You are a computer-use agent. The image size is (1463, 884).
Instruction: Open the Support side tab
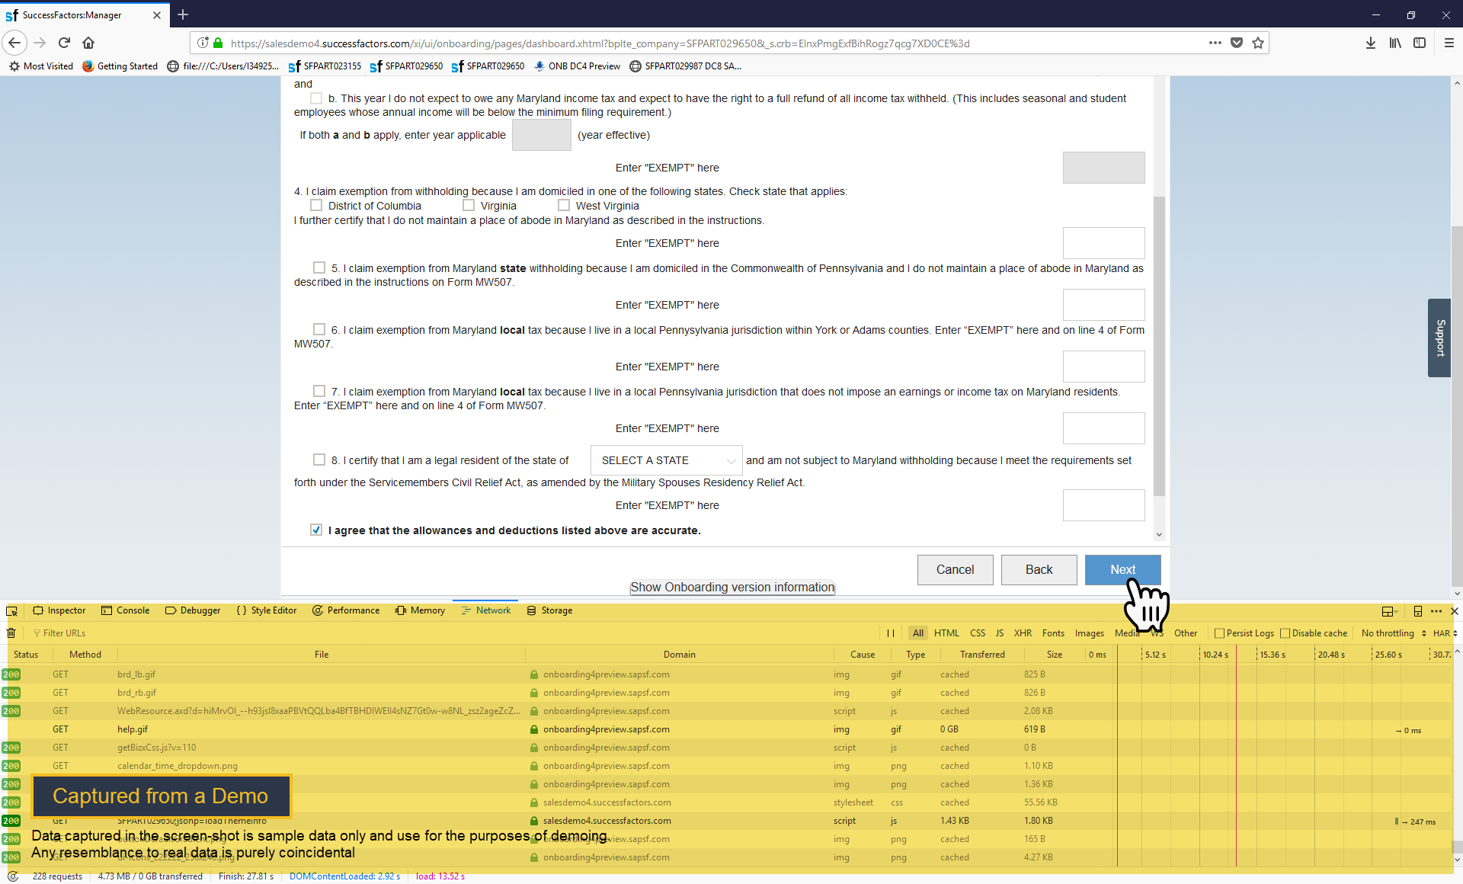(1439, 338)
